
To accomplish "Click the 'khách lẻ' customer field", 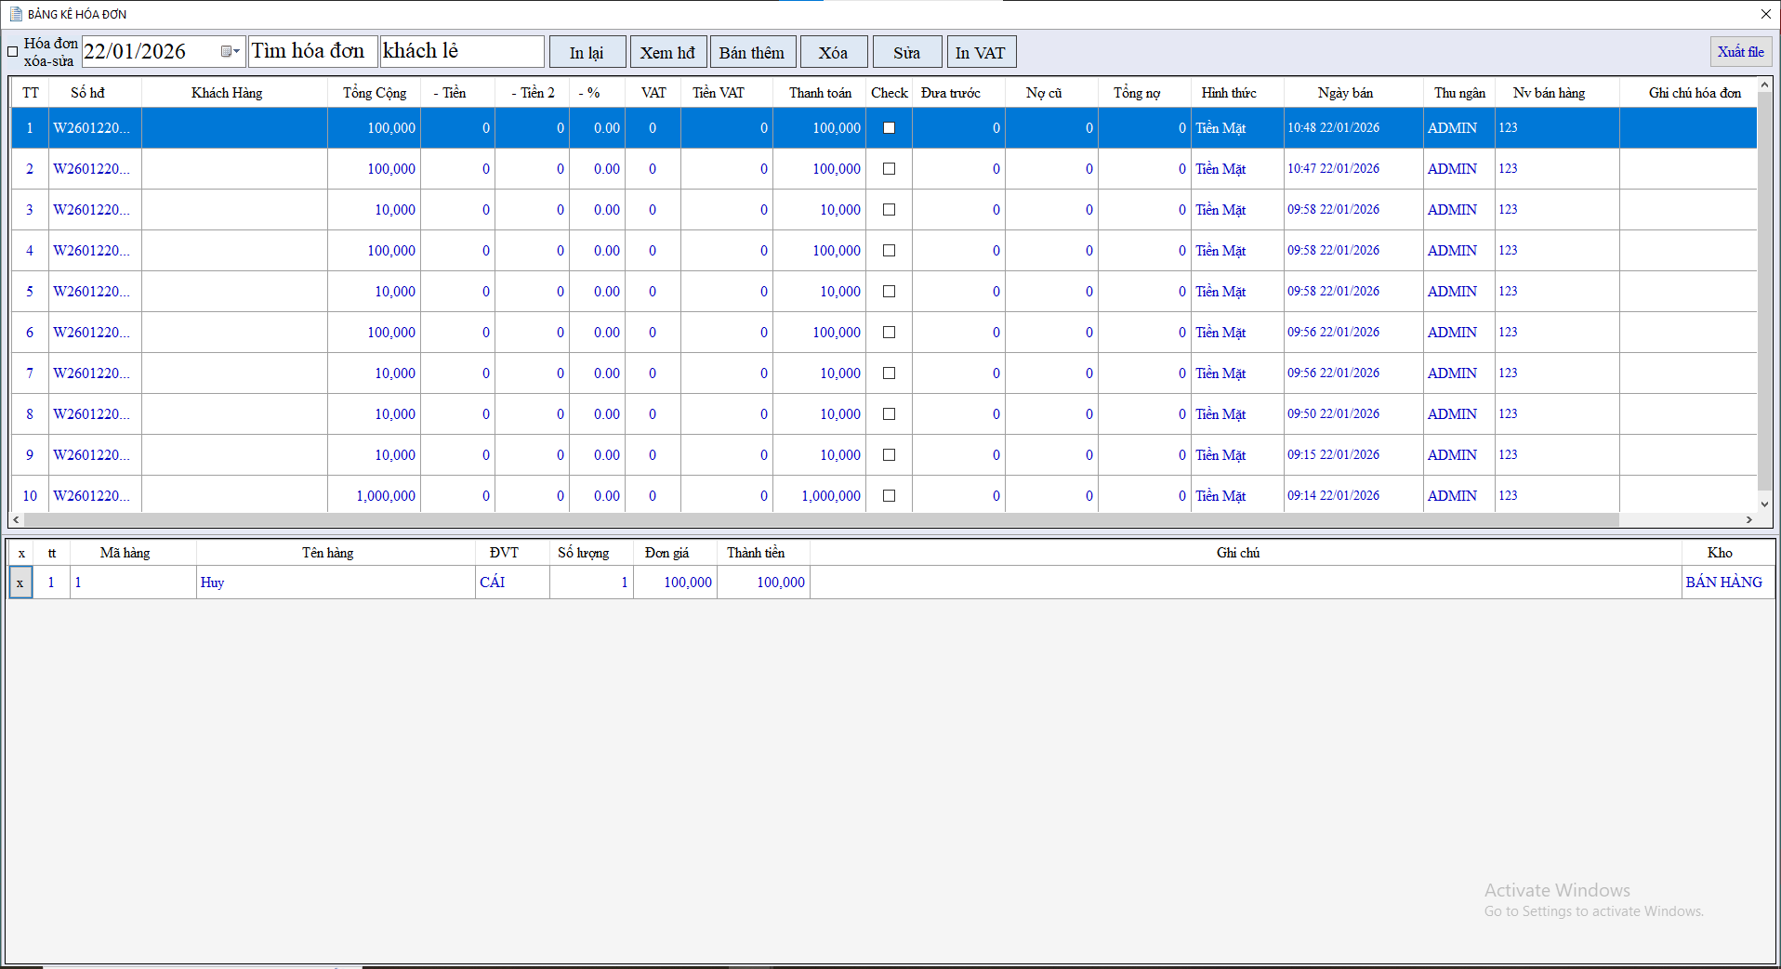I will 462,51.
